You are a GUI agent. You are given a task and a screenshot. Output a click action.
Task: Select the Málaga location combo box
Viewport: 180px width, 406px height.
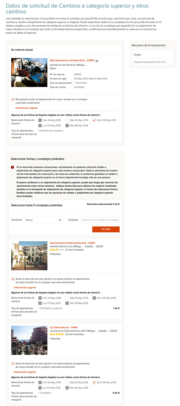point(43,220)
